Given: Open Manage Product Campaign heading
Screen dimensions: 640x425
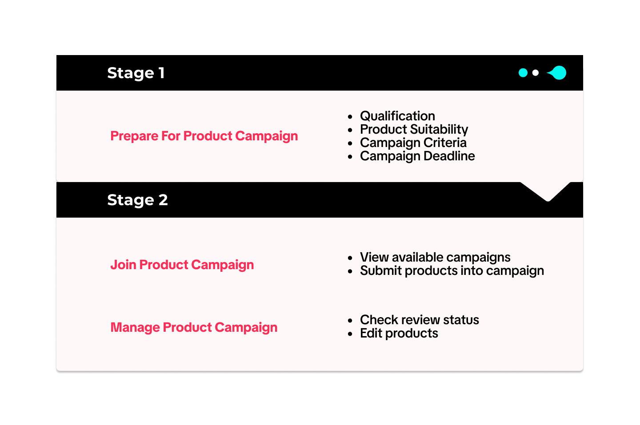Looking at the screenshot, I should point(194,327).
